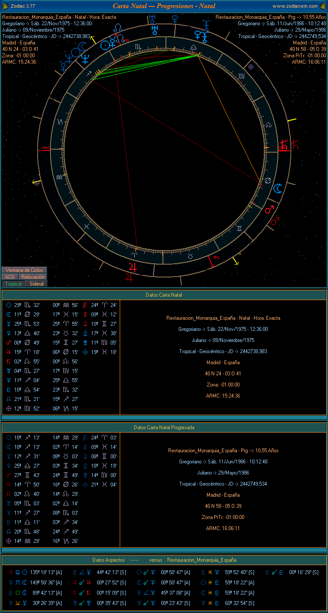This screenshot has width=328, height=613.
Task: Select the 149º 58' 36" [A] aspect entry
Action: point(35,583)
